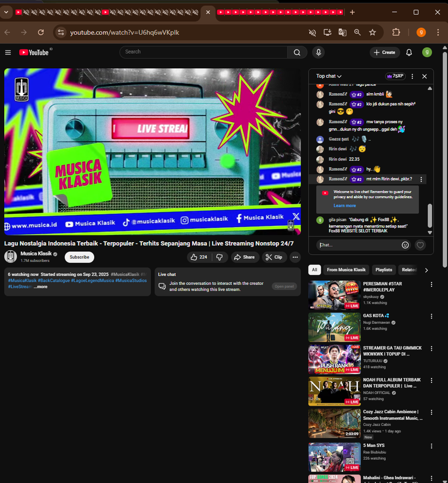Expand description with ...more
The image size is (448, 483).
point(40,287)
